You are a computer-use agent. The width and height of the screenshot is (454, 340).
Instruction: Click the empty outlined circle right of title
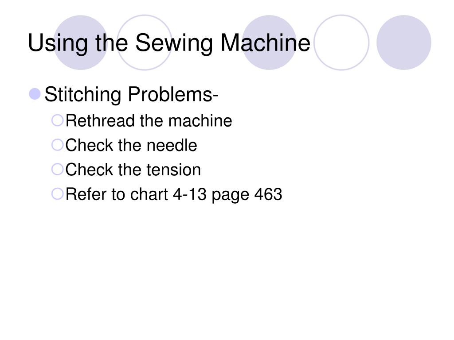342,42
